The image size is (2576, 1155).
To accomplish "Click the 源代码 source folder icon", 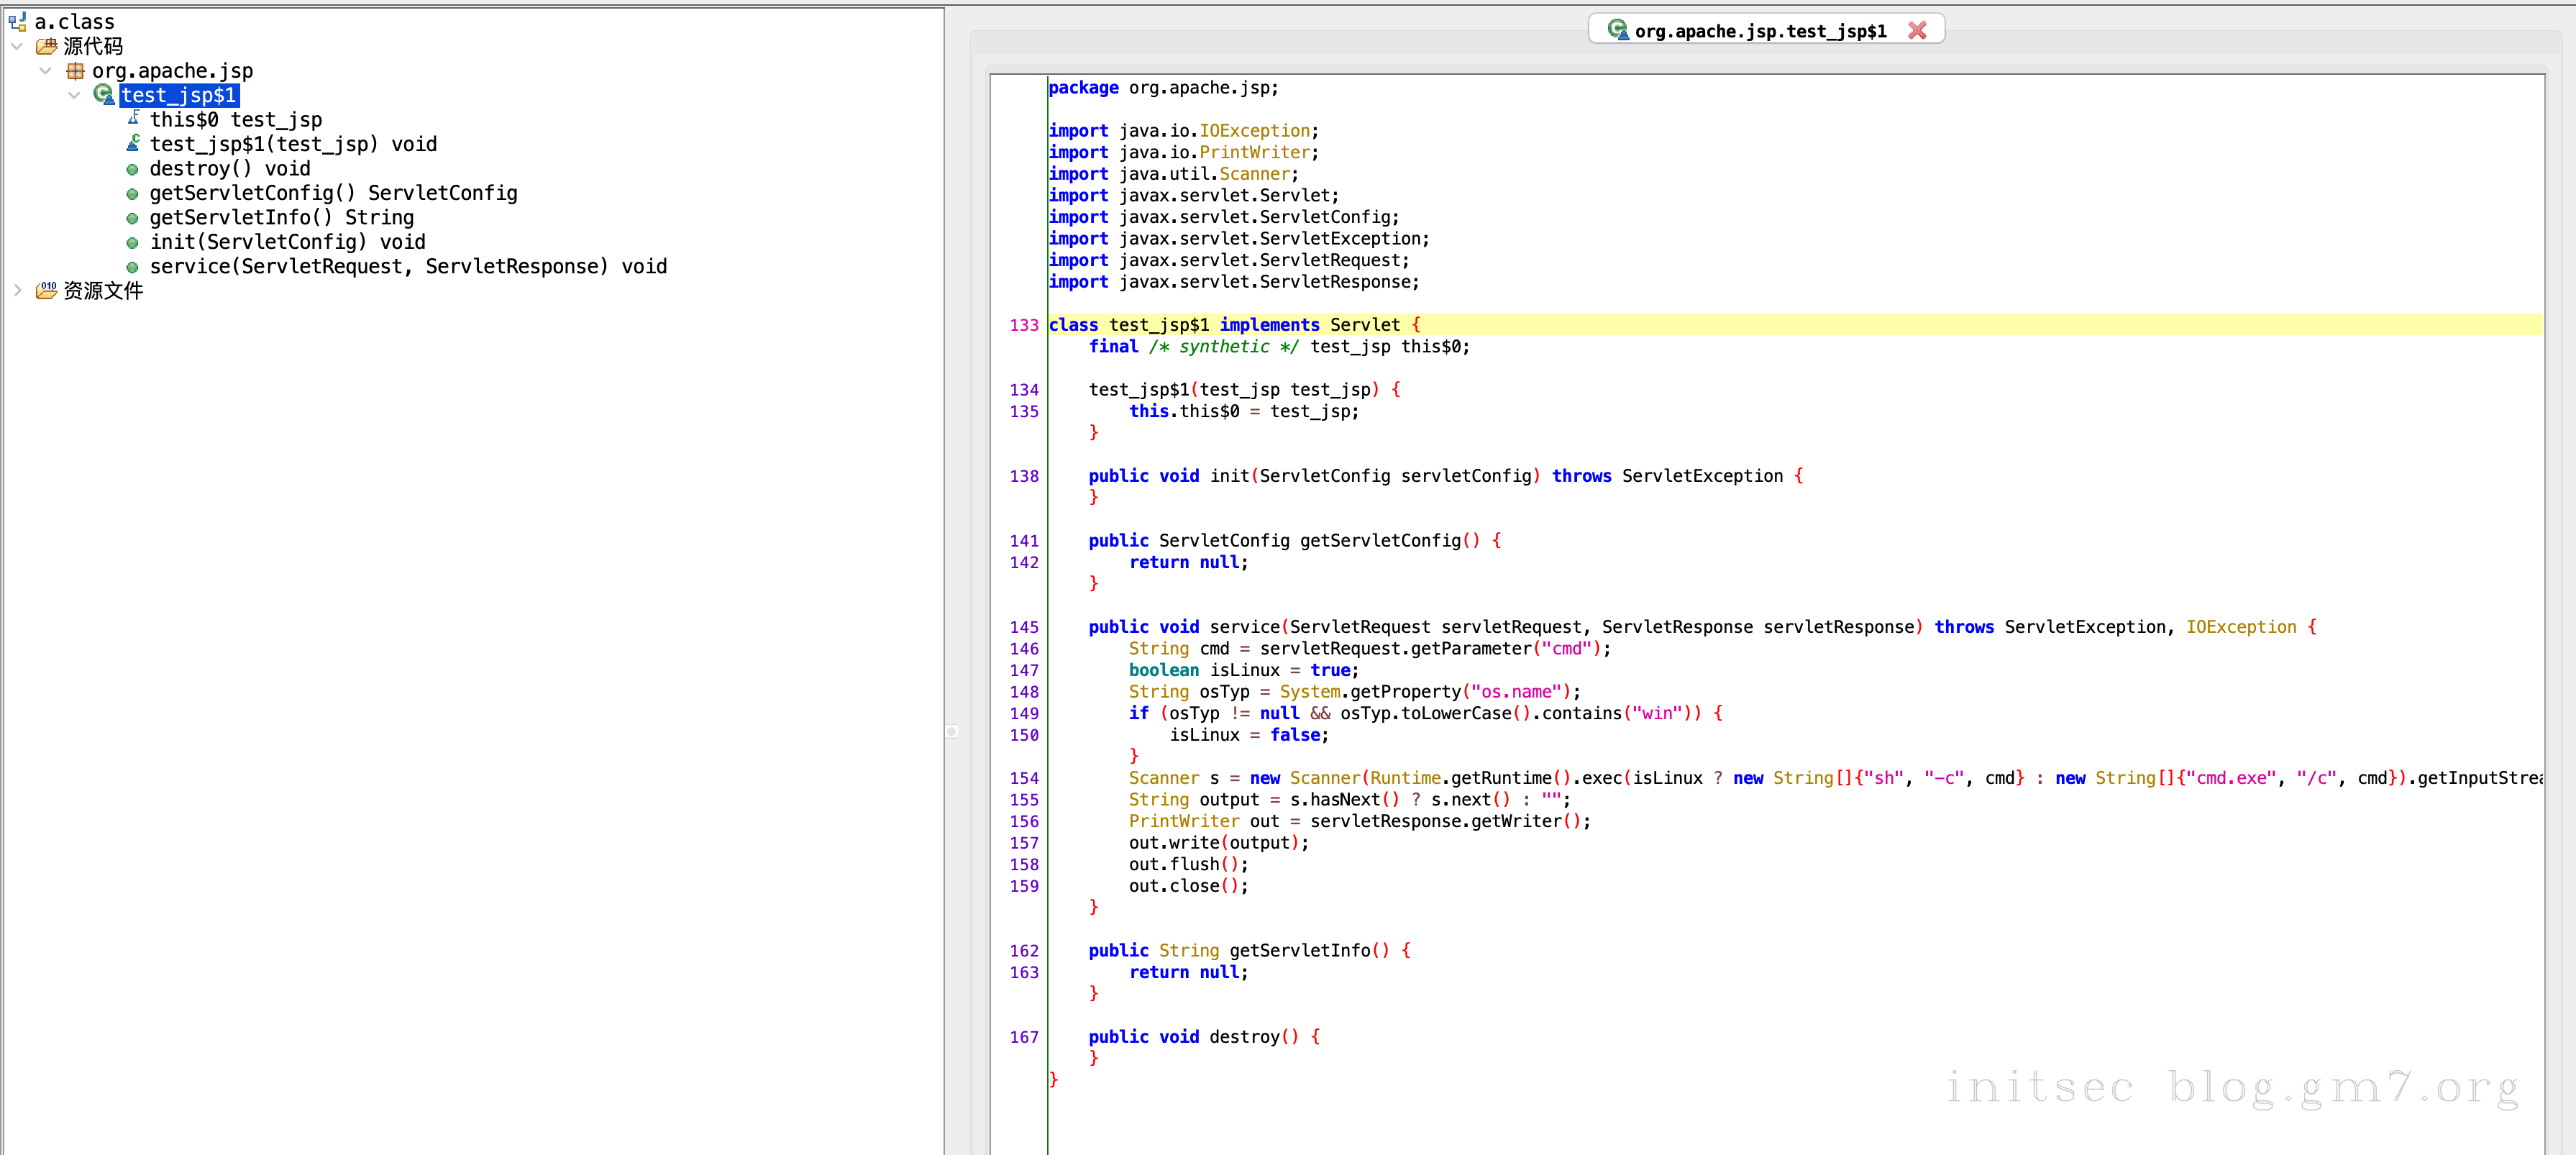I will click(46, 46).
